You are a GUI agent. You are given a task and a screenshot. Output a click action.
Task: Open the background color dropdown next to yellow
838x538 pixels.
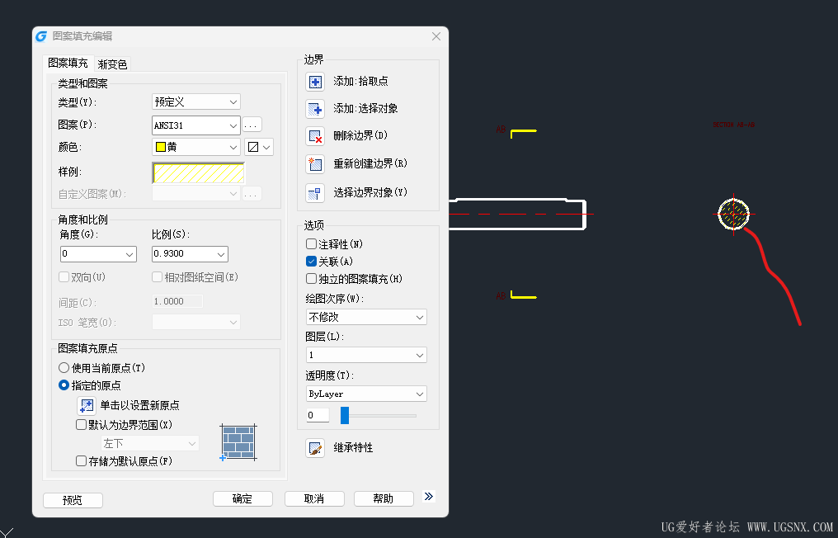coord(259,147)
